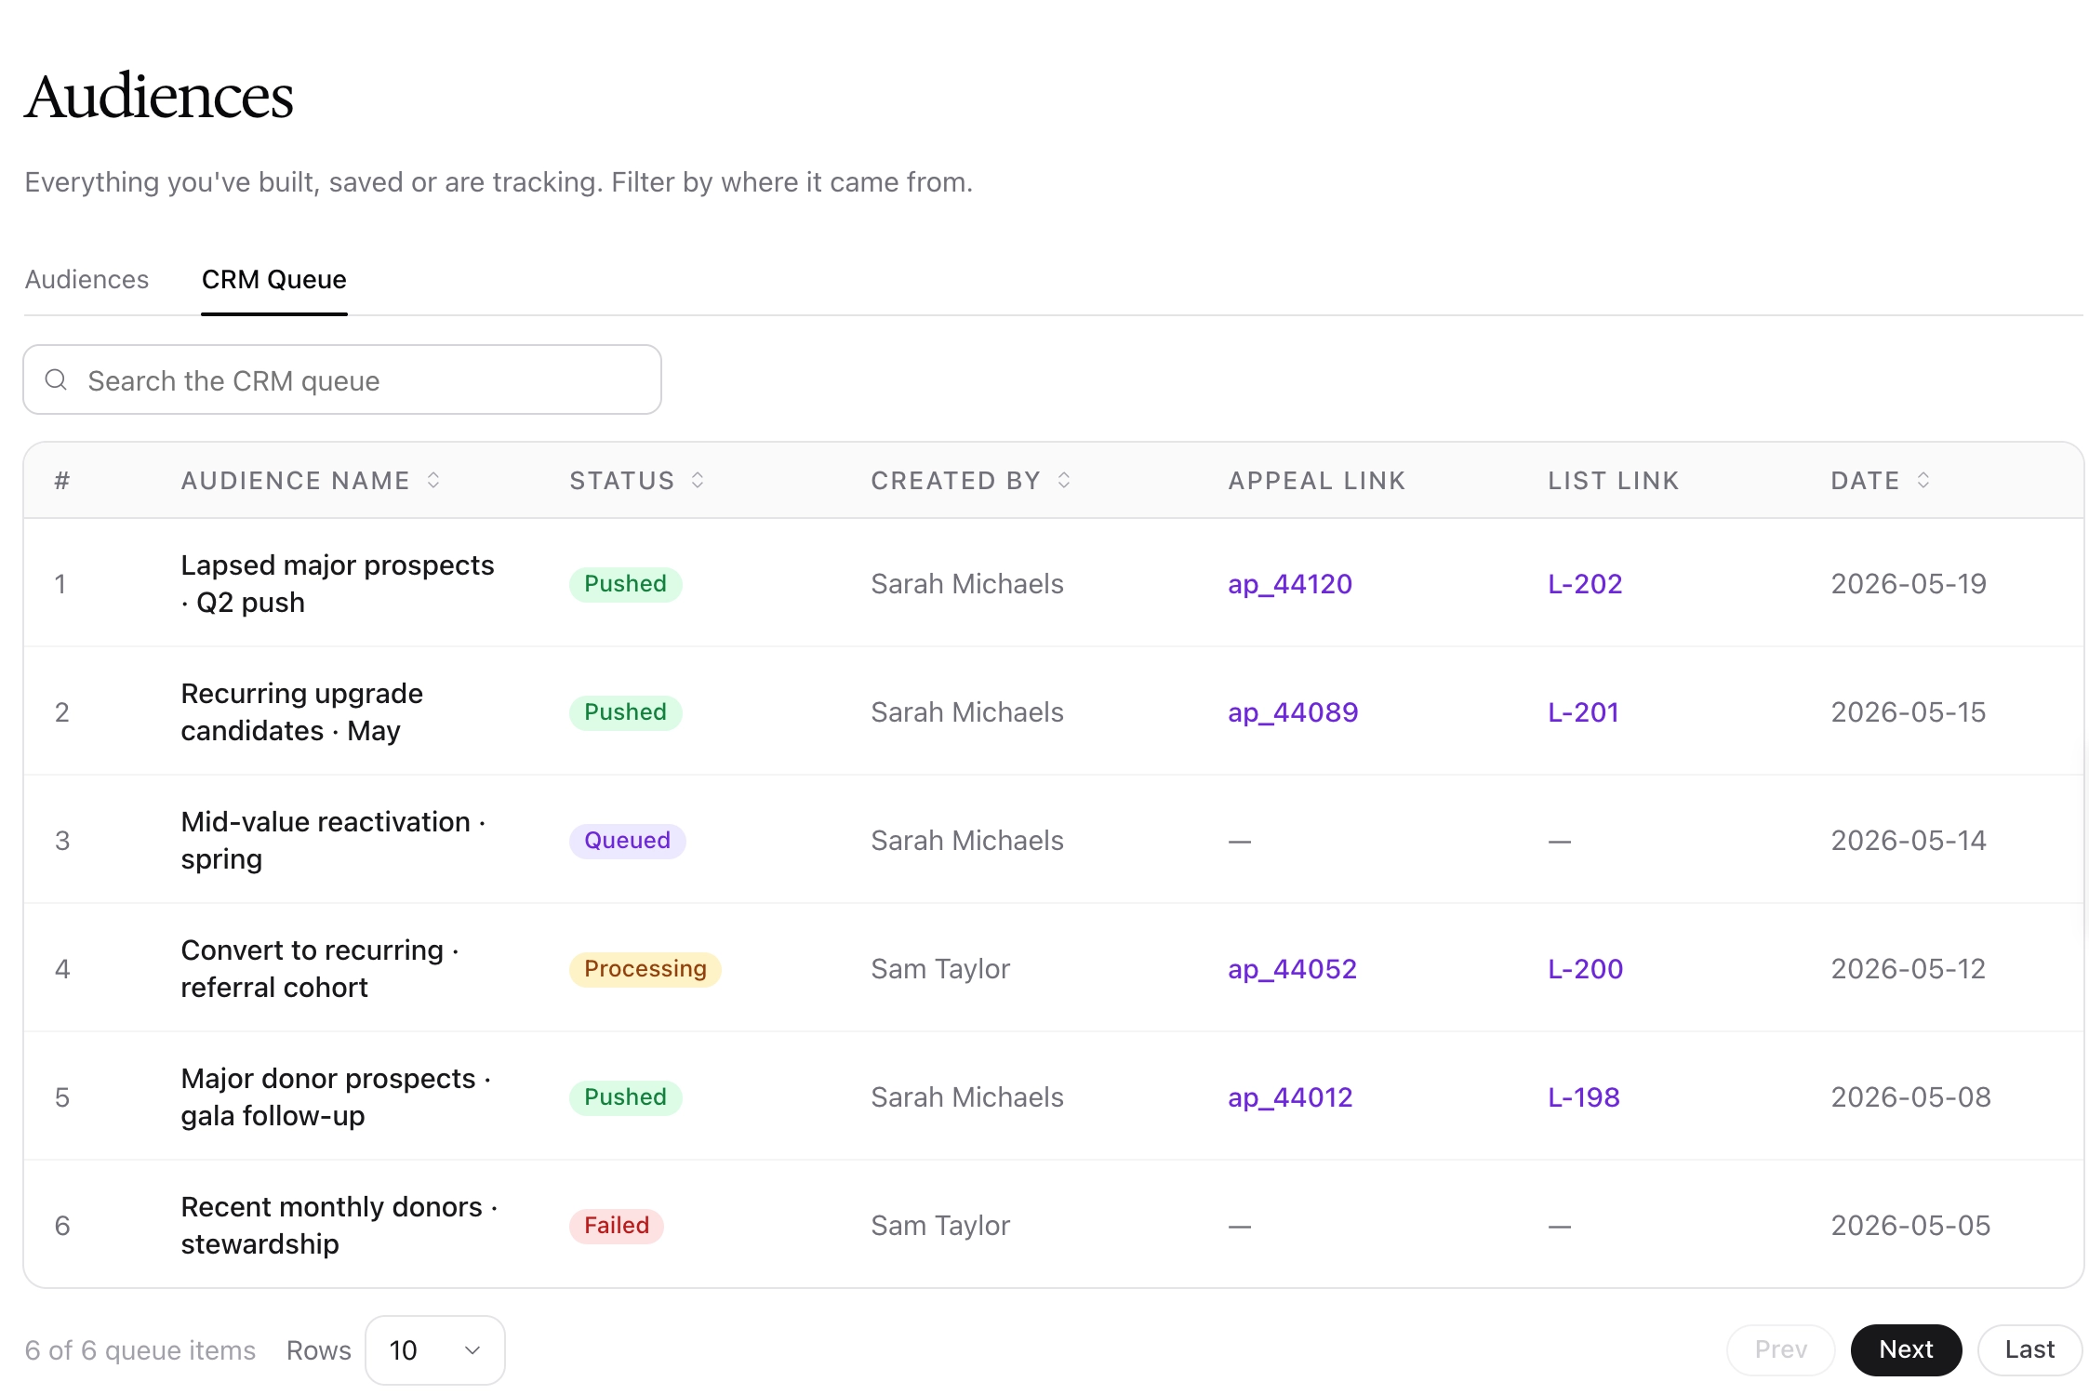Image resolution: width=2089 pixels, height=1395 pixels.
Task: Jump to the Last page
Action: (2029, 1349)
